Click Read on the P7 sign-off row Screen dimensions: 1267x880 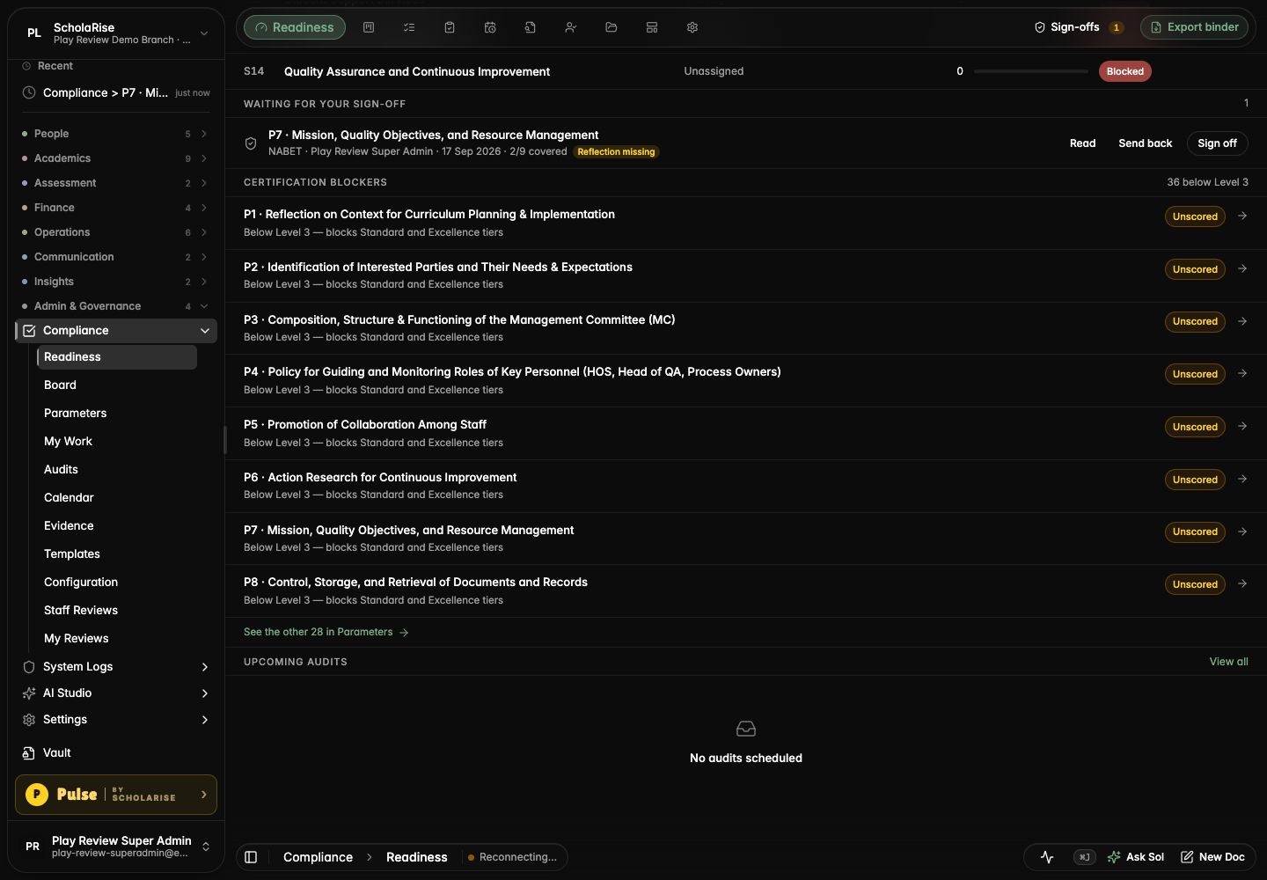[x=1082, y=143]
